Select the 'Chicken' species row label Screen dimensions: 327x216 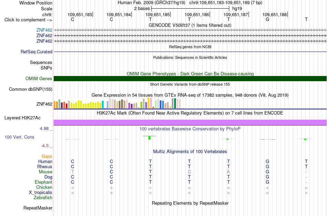(44, 187)
